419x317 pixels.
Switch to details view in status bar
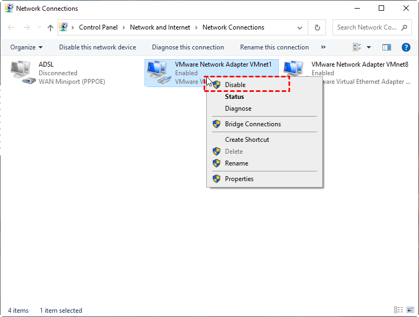click(x=399, y=310)
